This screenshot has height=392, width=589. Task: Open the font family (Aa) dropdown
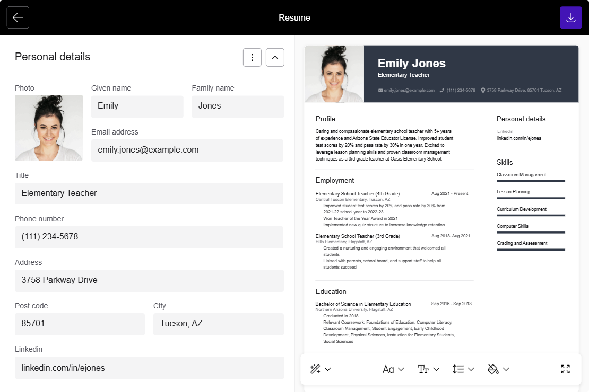tap(393, 369)
